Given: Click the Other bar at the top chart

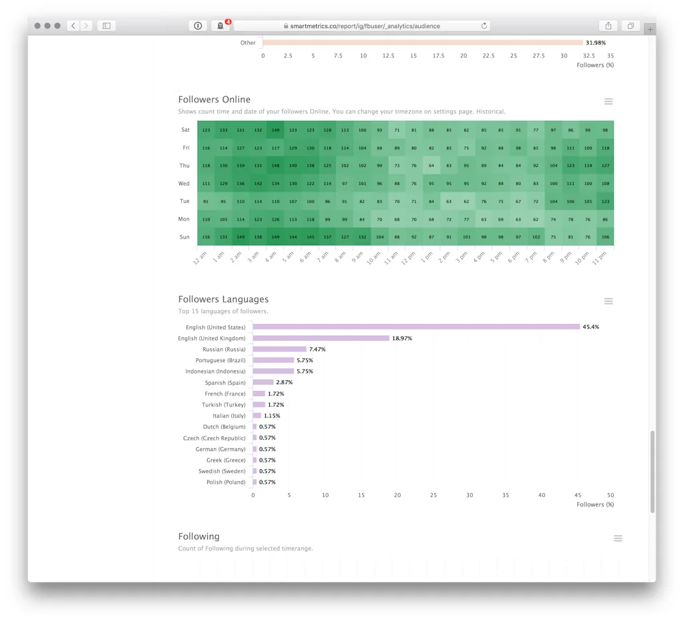Looking at the screenshot, I should click(x=421, y=42).
